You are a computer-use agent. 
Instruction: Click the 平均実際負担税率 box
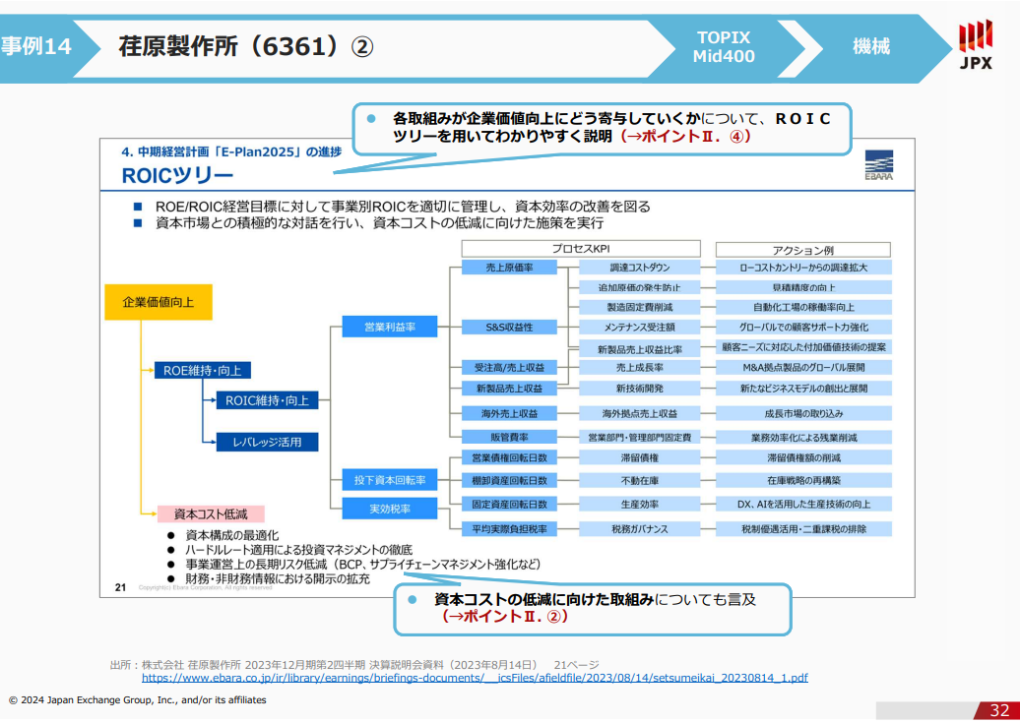(509, 529)
